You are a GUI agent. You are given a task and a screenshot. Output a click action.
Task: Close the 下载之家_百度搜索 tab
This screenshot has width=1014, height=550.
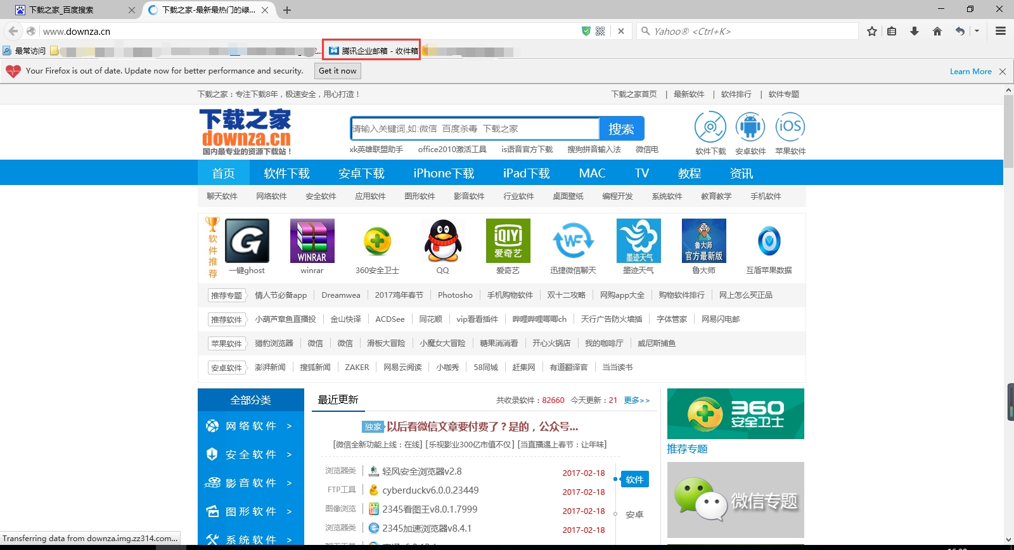[x=132, y=10]
